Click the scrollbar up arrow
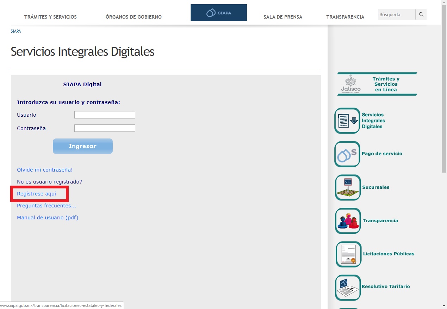Image resolution: width=447 pixels, height=309 pixels. coord(444,3)
